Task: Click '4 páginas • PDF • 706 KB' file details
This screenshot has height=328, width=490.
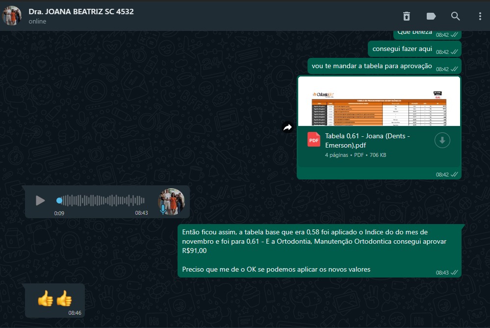Action: pyautogui.click(x=356, y=155)
